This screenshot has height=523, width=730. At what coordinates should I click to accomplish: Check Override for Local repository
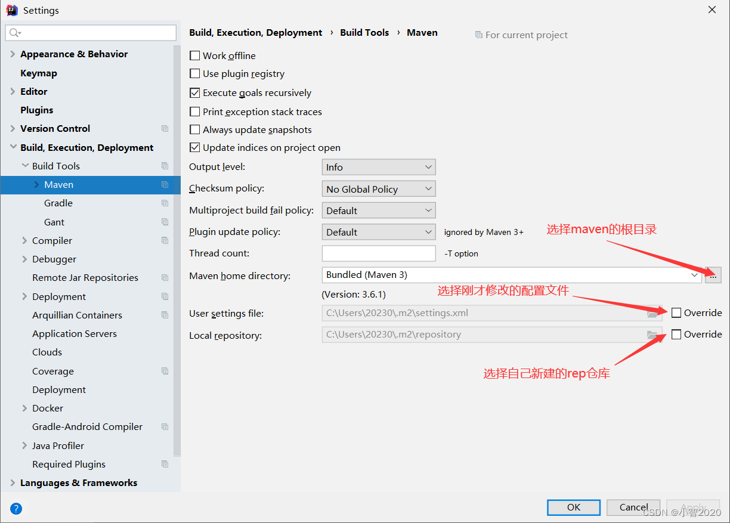pyautogui.click(x=676, y=335)
